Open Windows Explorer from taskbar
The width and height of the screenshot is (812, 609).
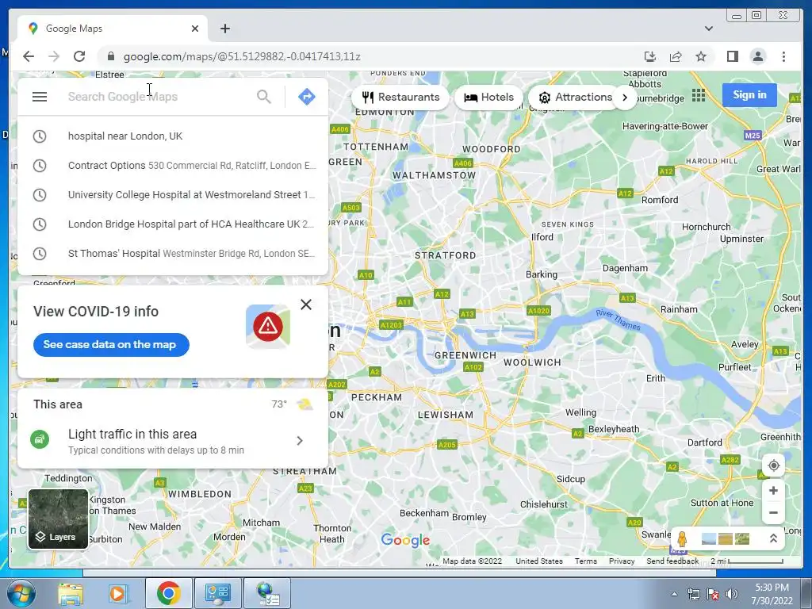71,593
